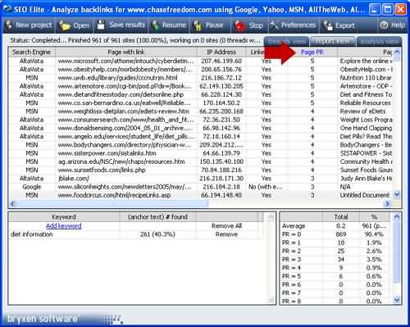Screen dimensions: 410x327
Task: Click the PR statistics vertical scrollbar thumb
Action: click(x=397, y=252)
